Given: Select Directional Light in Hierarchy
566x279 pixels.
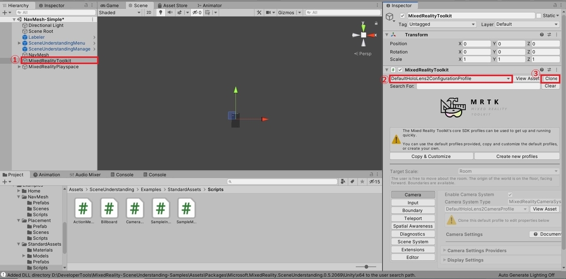Looking at the screenshot, I should tap(46, 25).
